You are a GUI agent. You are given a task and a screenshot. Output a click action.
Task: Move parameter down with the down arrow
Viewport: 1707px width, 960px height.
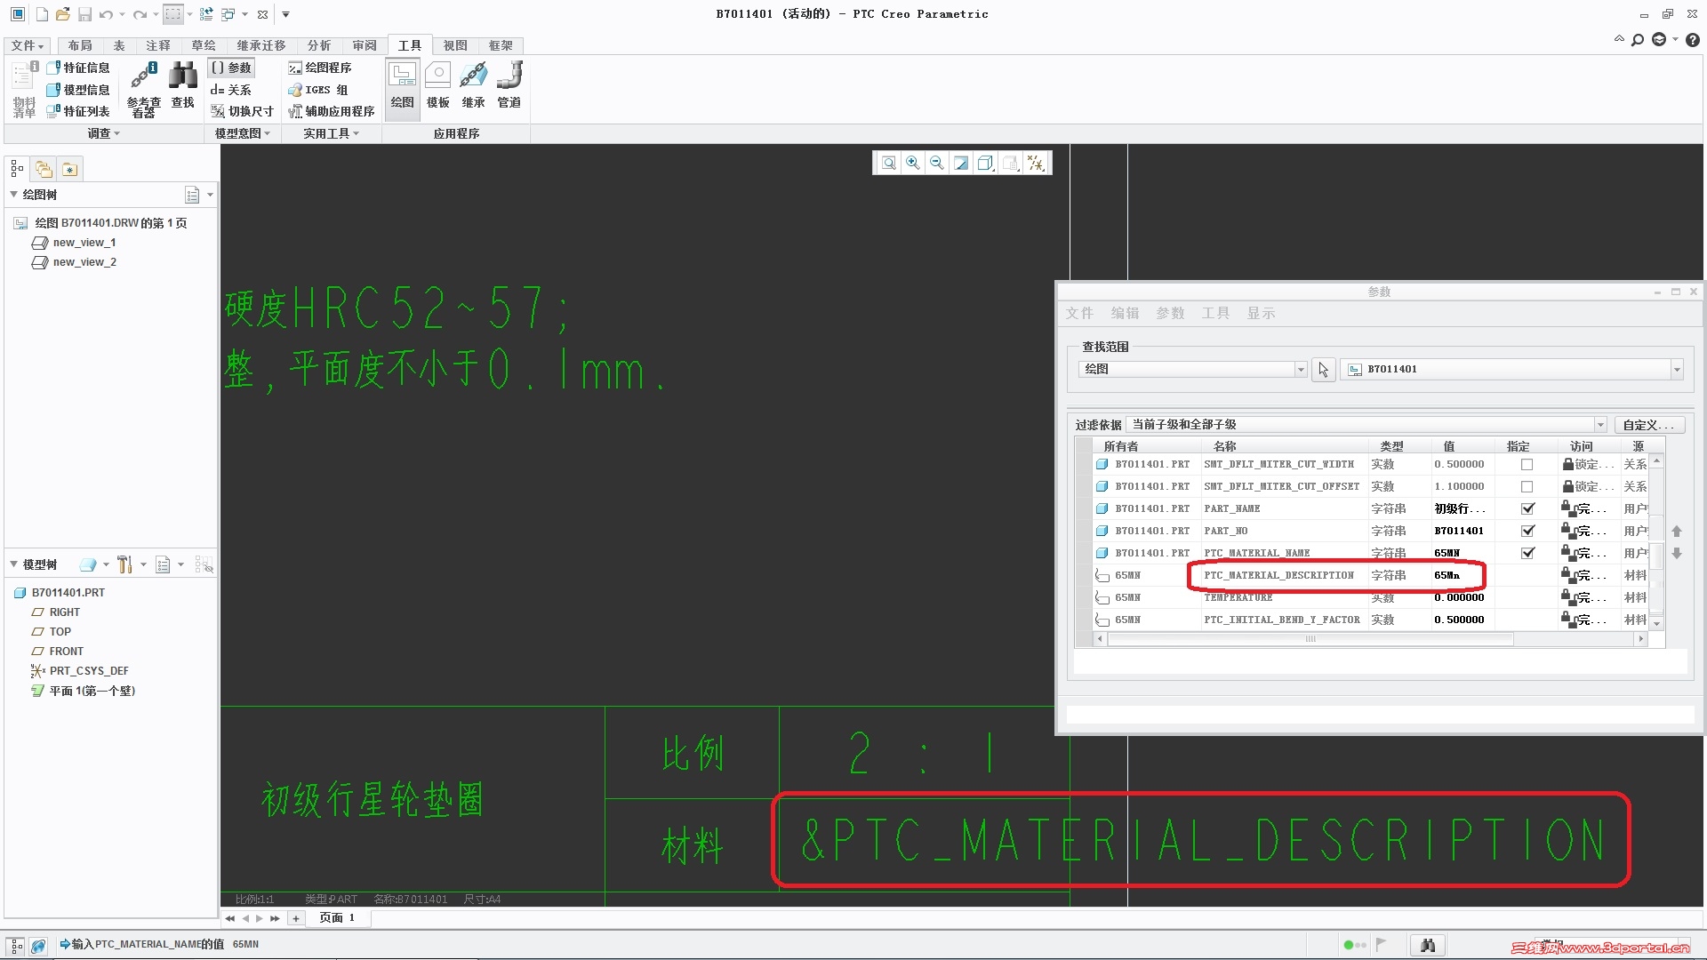[1677, 553]
